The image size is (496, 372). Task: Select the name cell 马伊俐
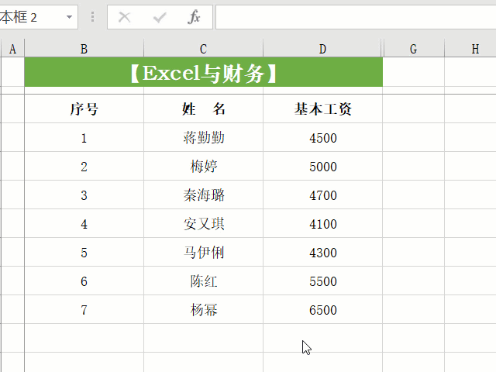(x=203, y=253)
